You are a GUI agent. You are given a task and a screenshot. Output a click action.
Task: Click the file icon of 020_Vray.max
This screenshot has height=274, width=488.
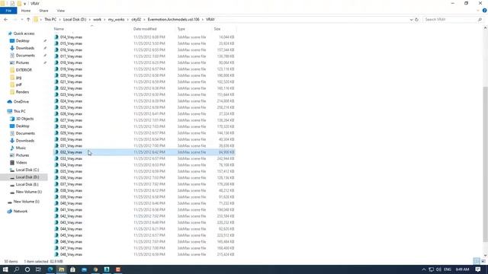click(56, 75)
